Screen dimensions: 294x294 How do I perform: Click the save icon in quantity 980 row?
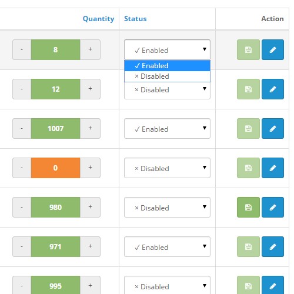point(248,207)
